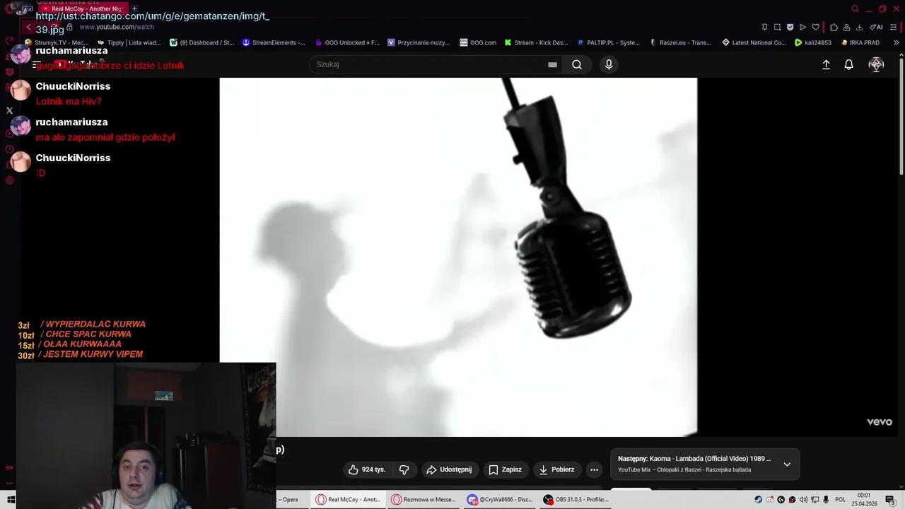Screen dimensions: 905x509
Task: Open the Windows notification center icon
Action: (890, 499)
